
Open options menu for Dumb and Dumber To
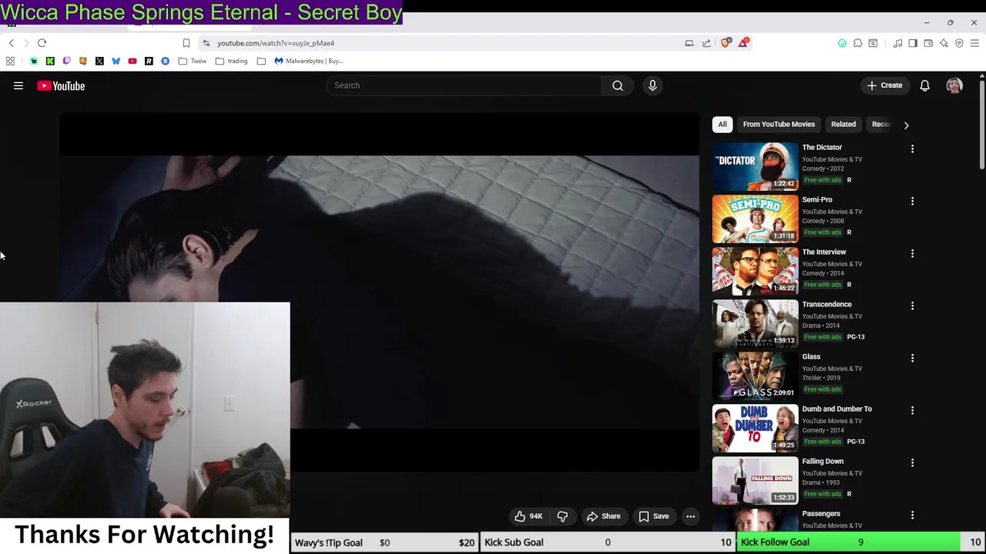tap(912, 410)
